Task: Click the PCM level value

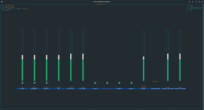Action: [x=59, y=87]
